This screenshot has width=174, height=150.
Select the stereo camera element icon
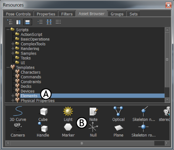167,111
